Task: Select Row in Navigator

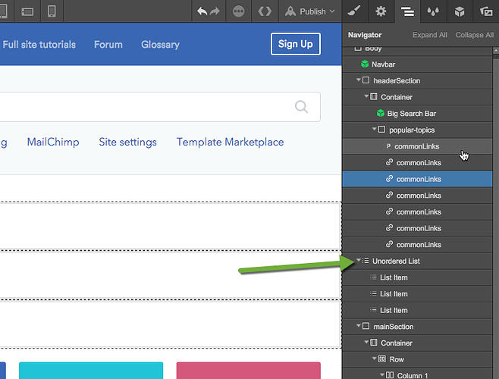Action: pos(417,359)
